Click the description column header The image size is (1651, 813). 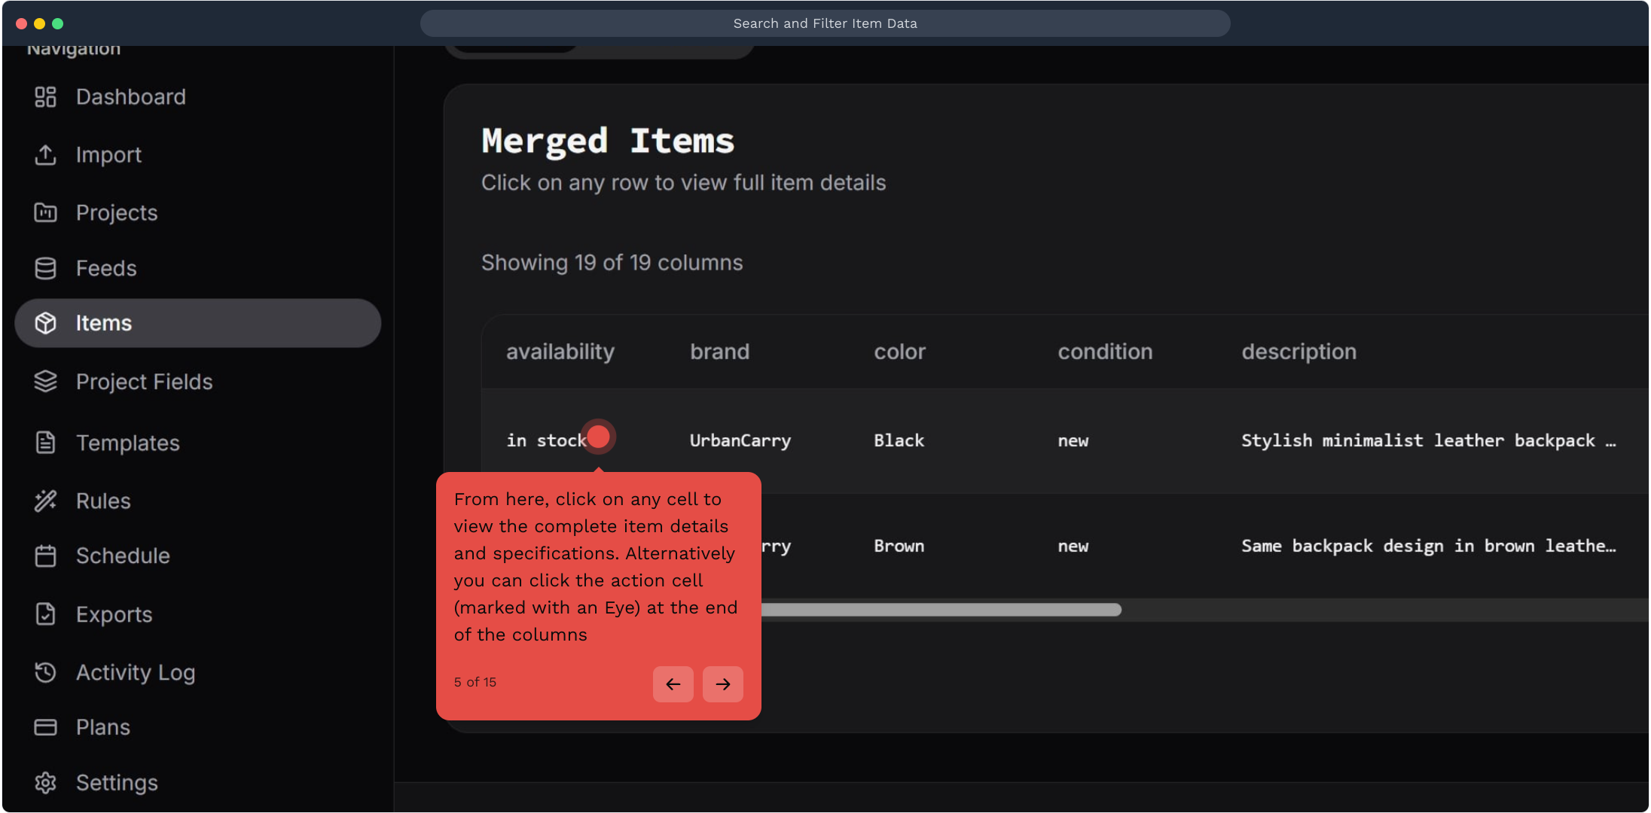[1299, 352]
